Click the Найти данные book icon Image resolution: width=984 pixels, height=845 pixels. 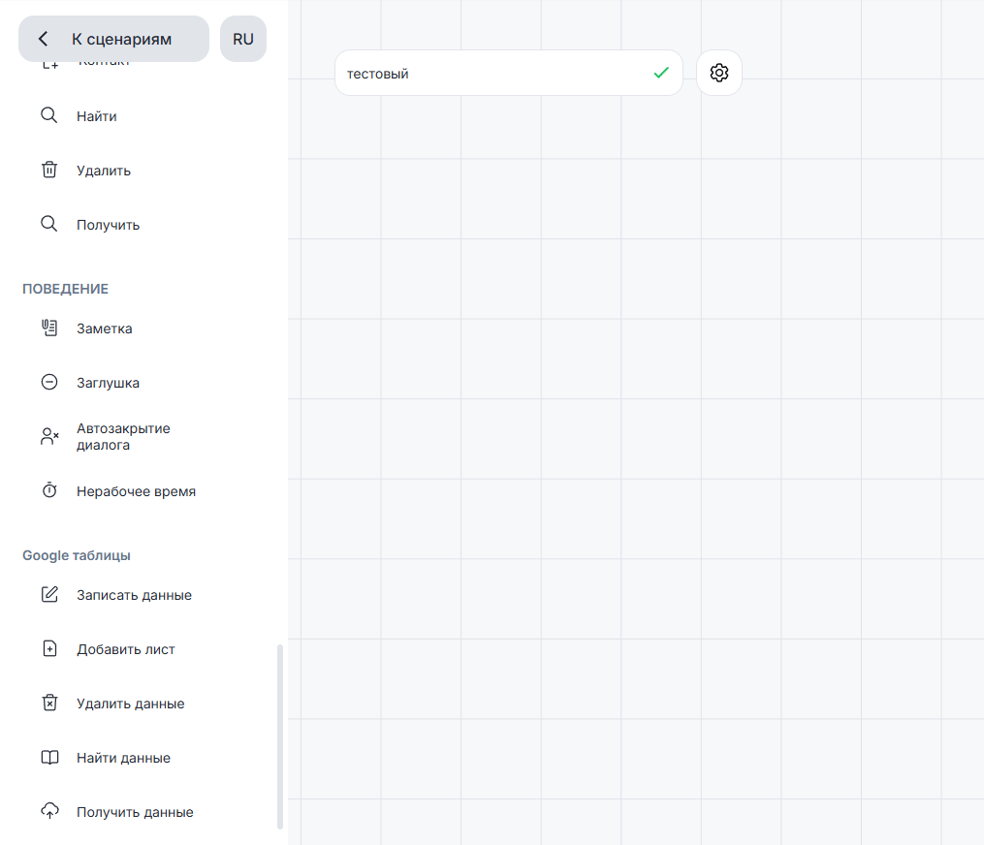pyautogui.click(x=49, y=758)
